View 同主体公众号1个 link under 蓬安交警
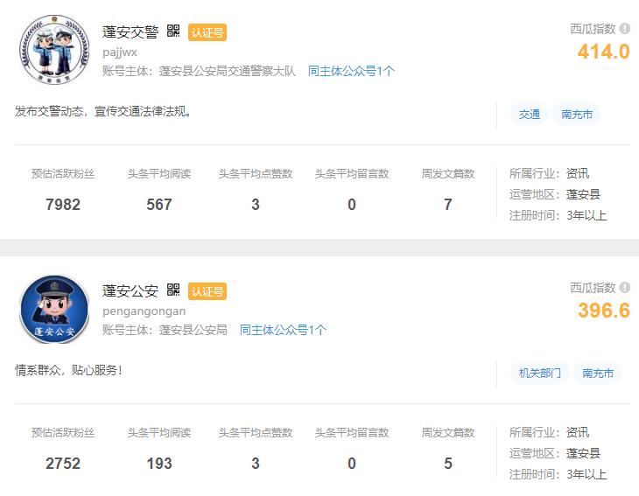Viewport: 639px width, 496px height. tap(351, 71)
